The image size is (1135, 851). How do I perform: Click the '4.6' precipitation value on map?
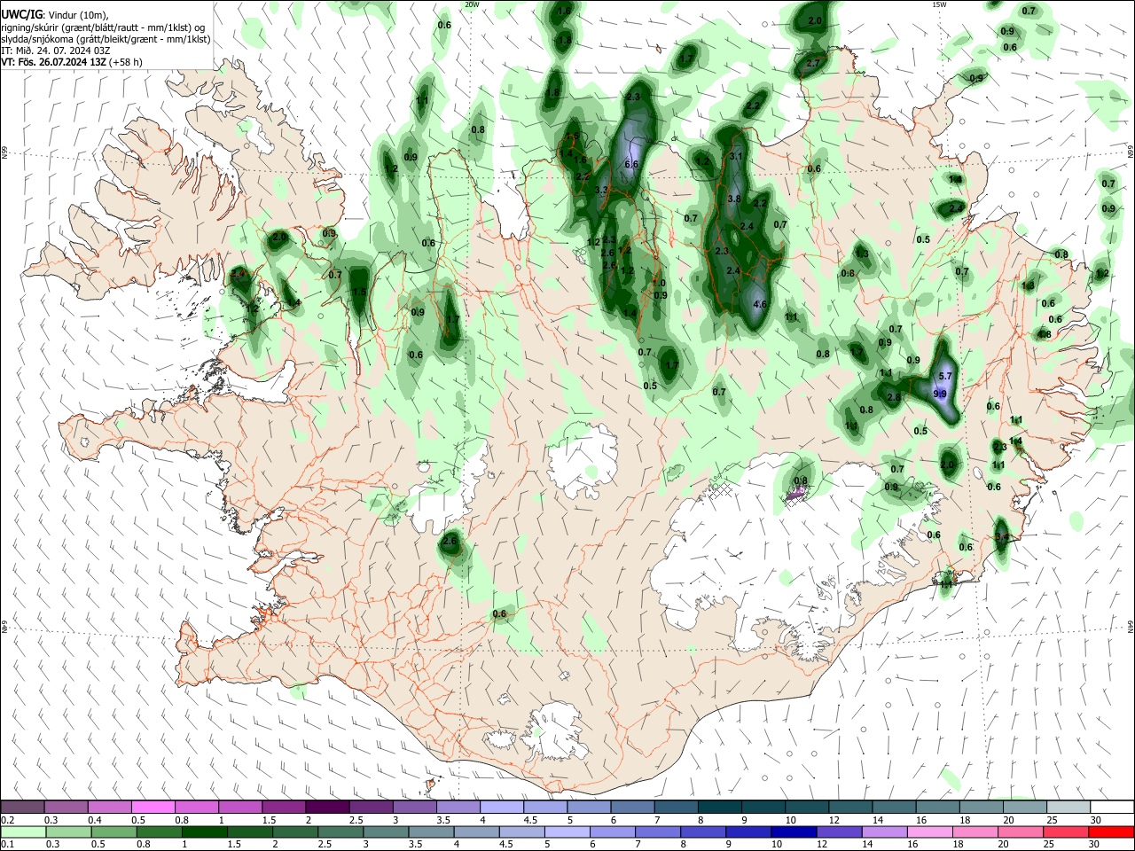coord(759,304)
